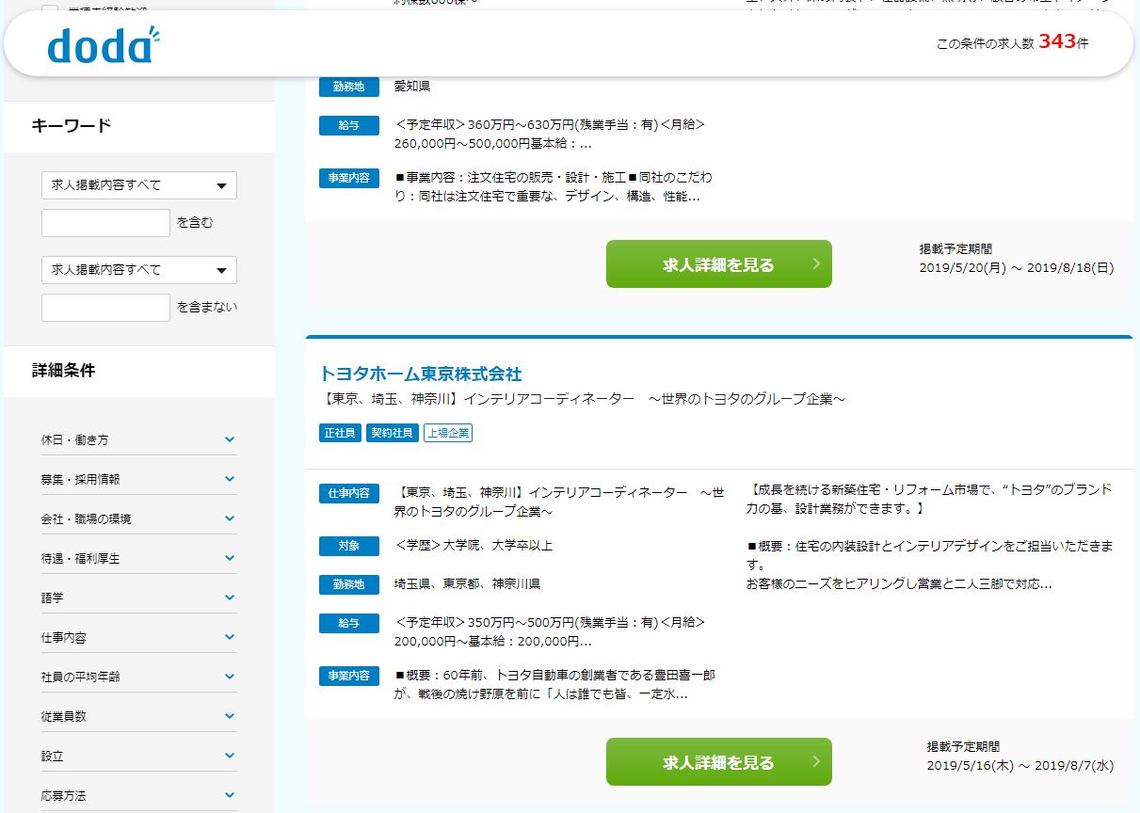Click the 事業内容 label beside 豊田喜一郎 text
Viewport: 1140px width, 813px height.
pos(349,676)
